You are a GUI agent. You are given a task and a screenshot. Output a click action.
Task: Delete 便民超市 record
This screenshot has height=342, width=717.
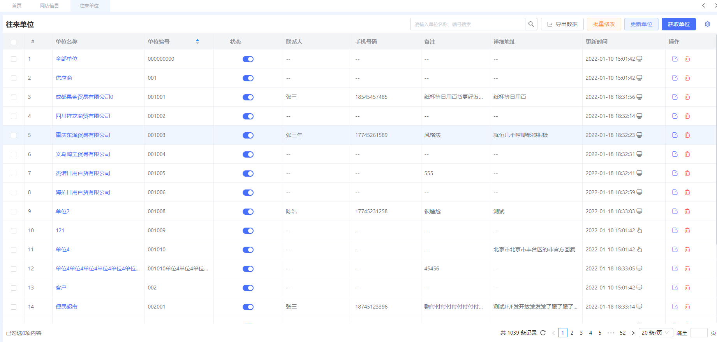687,307
